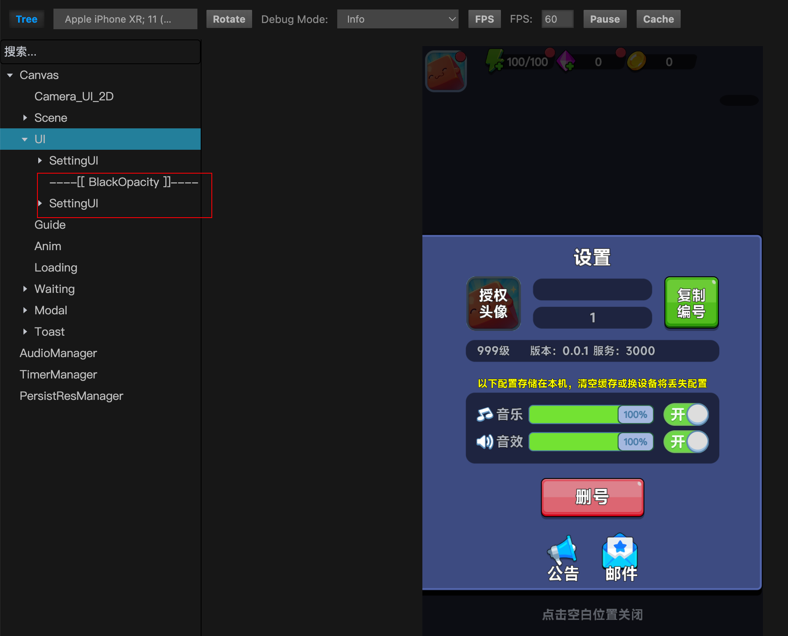Select the PersistResManager tree item
The width and height of the screenshot is (788, 636).
[72, 396]
